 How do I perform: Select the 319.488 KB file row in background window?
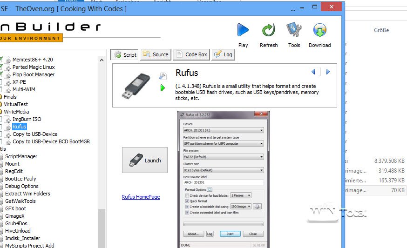point(376,171)
